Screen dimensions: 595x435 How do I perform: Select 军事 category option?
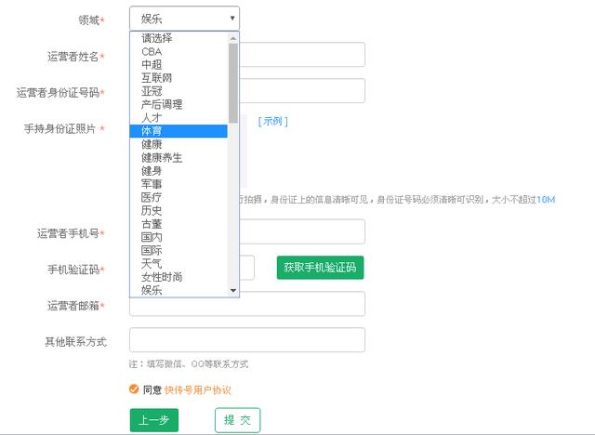[151, 184]
